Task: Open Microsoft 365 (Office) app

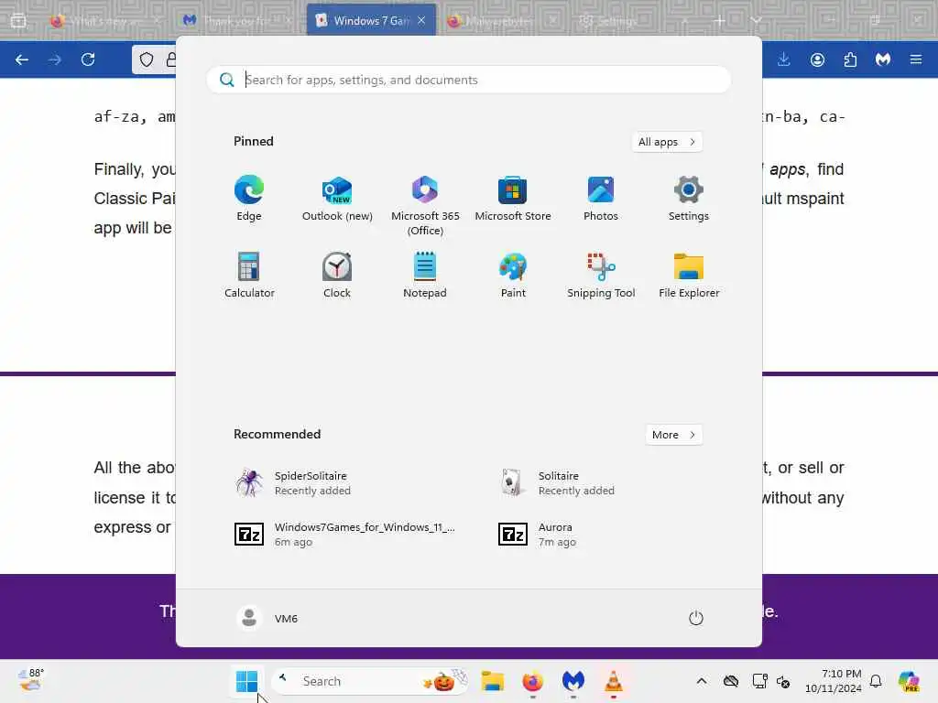Action: click(x=425, y=206)
